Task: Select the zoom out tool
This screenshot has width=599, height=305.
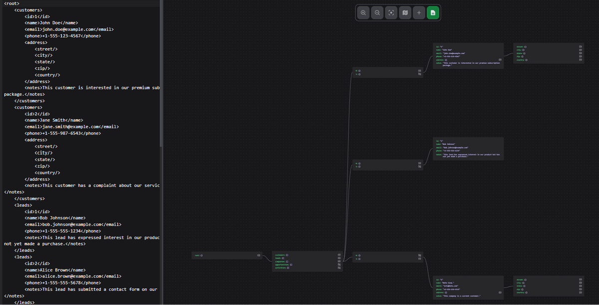Action: point(377,12)
